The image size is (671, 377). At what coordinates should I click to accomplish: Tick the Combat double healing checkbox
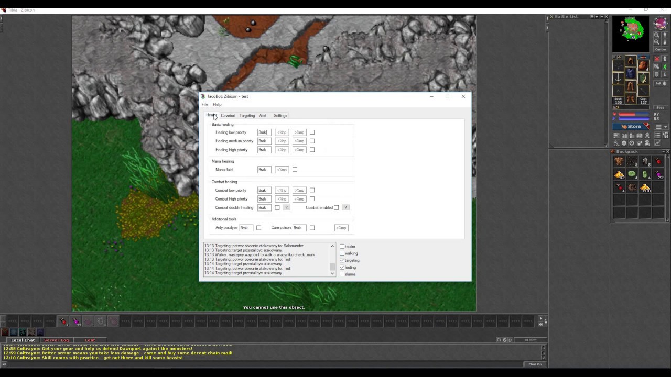click(x=277, y=208)
